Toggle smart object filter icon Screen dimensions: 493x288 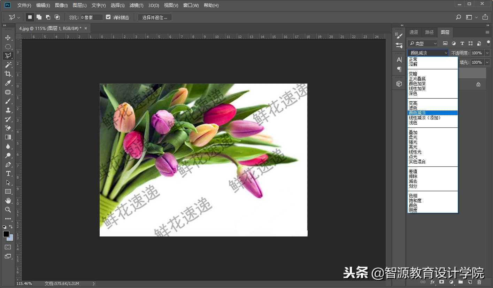point(479,44)
